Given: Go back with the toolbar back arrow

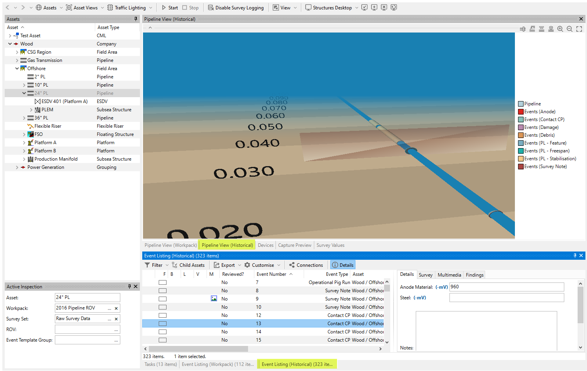Looking at the screenshot, I should pyautogui.click(x=7, y=7).
